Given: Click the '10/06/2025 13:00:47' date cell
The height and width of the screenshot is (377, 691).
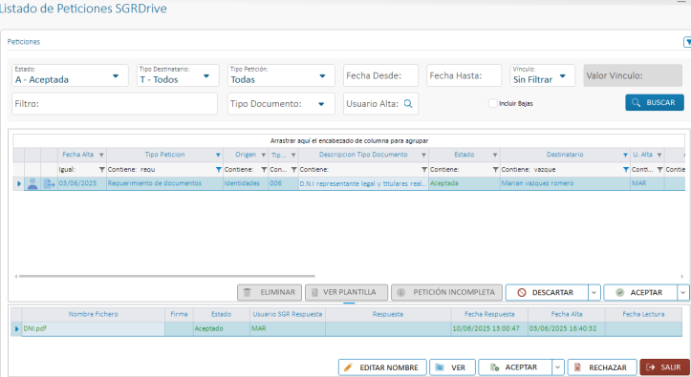Looking at the screenshot, I should (489, 328).
